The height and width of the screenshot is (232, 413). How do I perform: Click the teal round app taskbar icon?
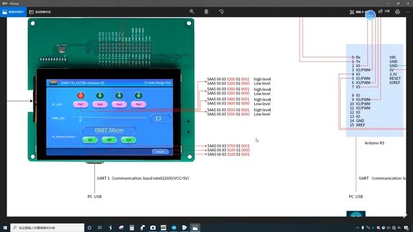point(174,227)
